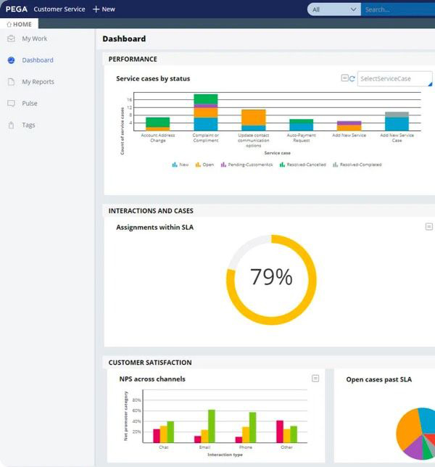The image size is (435, 467).
Task: Switch to the HOME tab
Action: click(x=20, y=24)
